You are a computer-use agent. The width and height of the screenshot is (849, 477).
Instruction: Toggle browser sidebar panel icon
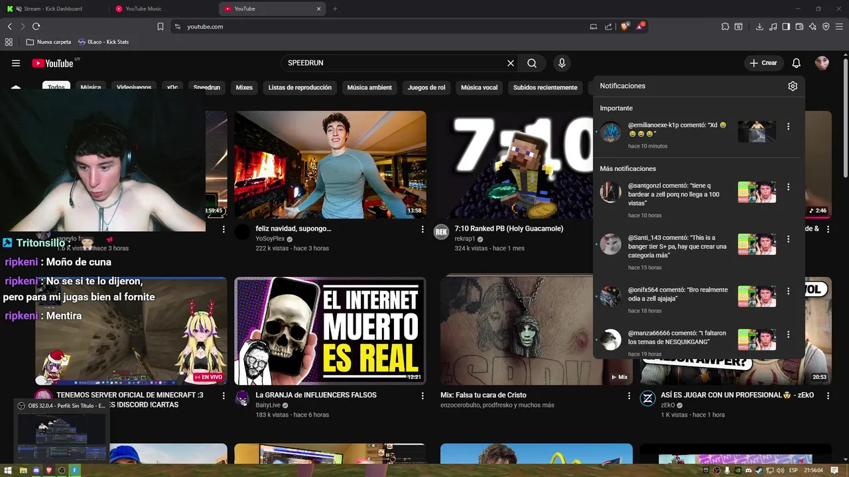point(786,26)
